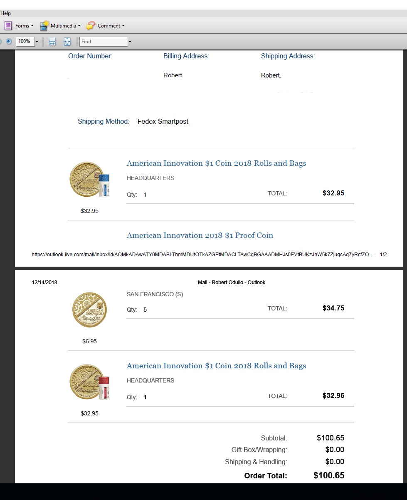
Task: Open the Forms dropdown menu
Action: point(32,26)
